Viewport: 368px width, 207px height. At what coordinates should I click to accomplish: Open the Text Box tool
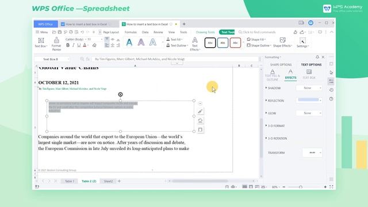click(x=41, y=43)
